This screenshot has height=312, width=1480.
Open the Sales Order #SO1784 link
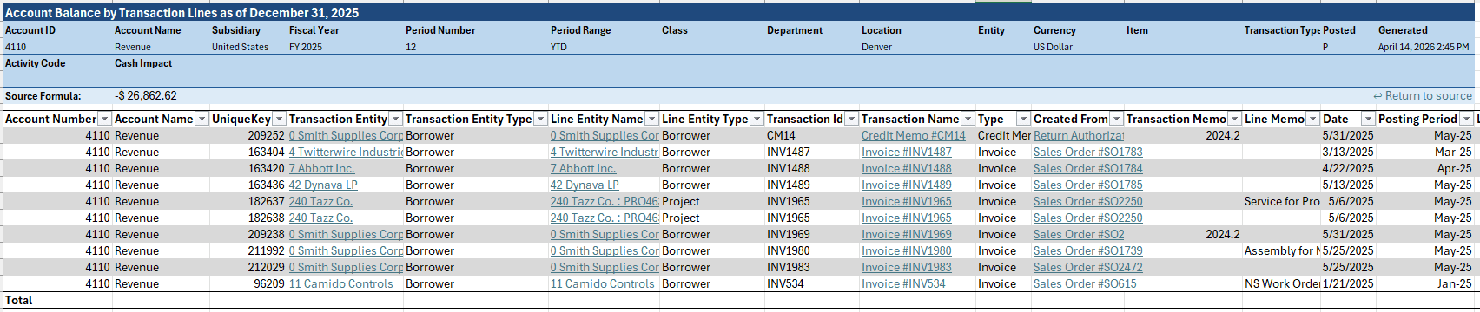coord(1088,168)
